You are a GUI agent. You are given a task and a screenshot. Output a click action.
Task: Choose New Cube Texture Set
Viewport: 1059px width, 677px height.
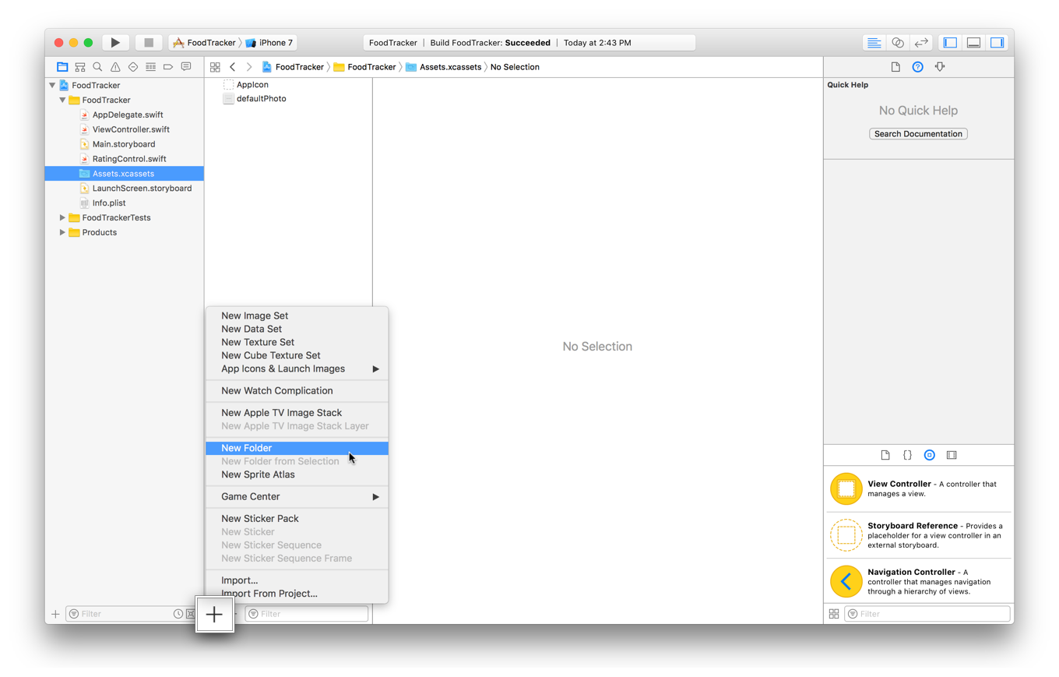pos(297,355)
